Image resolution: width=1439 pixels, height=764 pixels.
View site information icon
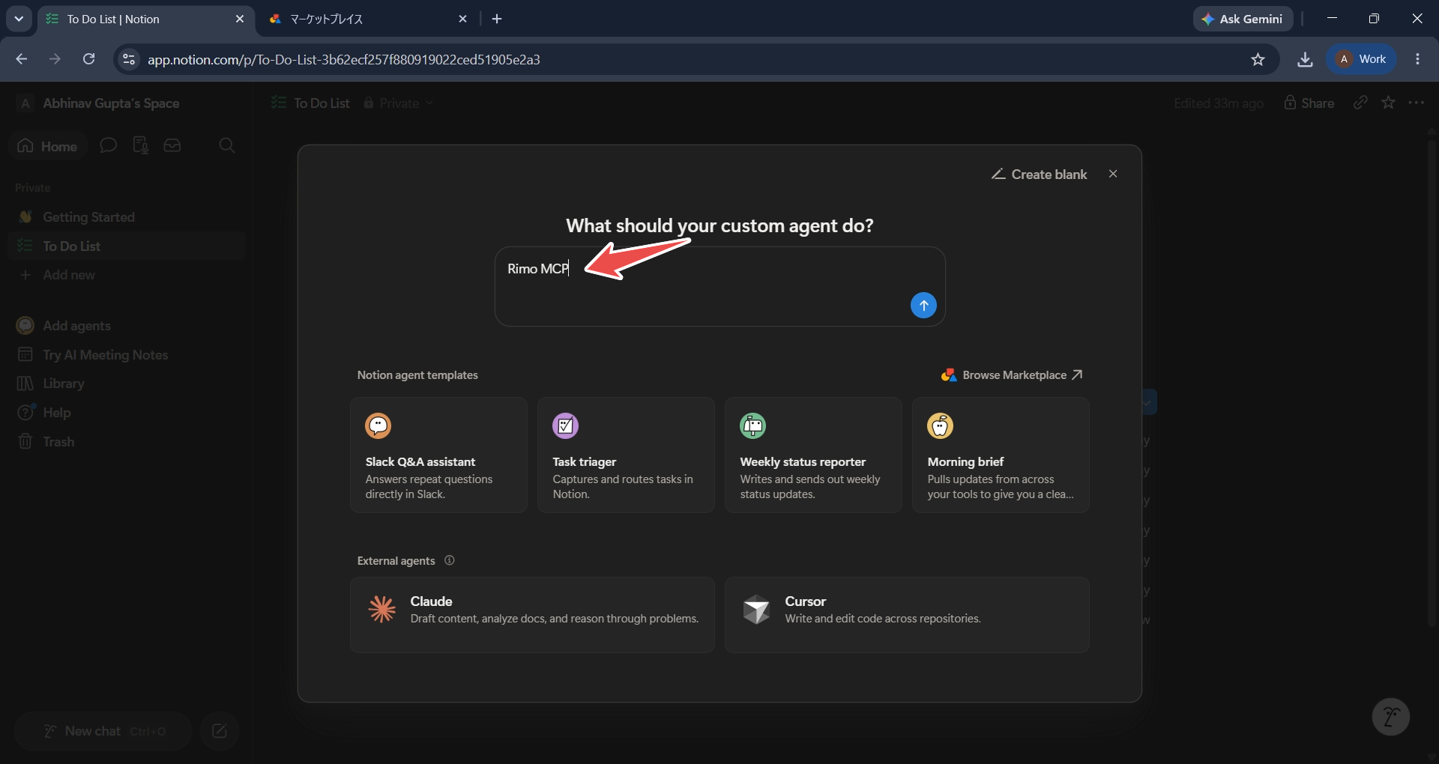129,59
